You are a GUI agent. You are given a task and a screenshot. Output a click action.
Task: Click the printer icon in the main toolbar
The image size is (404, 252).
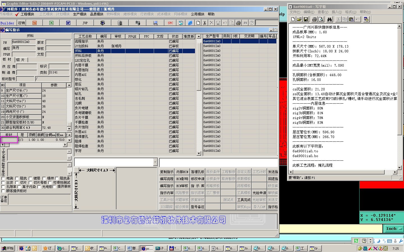click(x=238, y=23)
